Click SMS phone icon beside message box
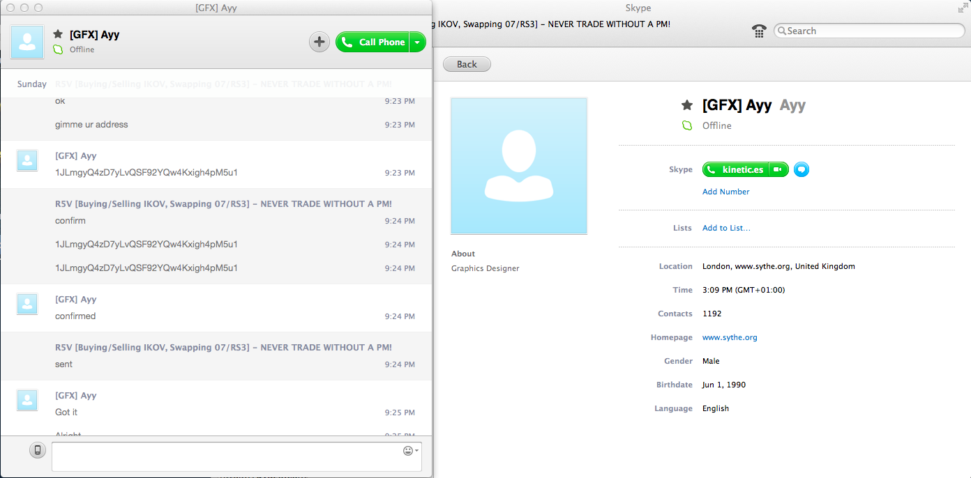This screenshot has width=971, height=478. (38, 450)
